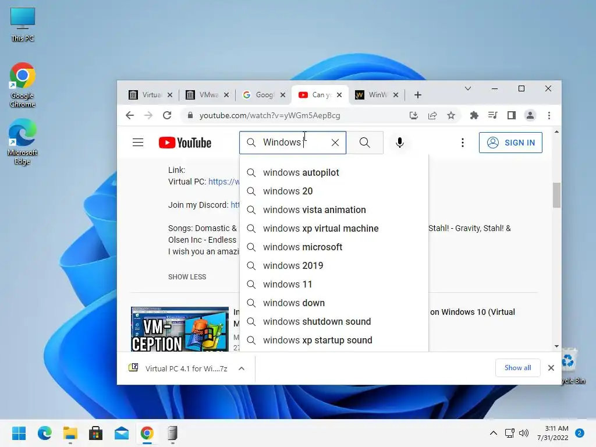Screen dimensions: 596x447
Task: Click the scrollbar up arrow
Action: coord(556,132)
